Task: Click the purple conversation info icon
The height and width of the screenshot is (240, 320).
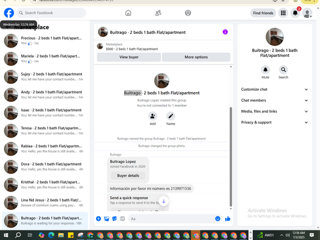Action: point(225,32)
